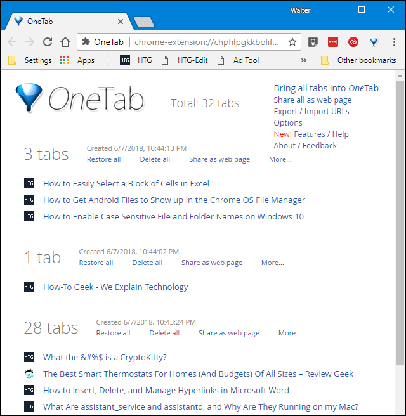Reload the page with refresh icon
The width and height of the screenshot is (406, 416).
pyautogui.click(x=48, y=42)
